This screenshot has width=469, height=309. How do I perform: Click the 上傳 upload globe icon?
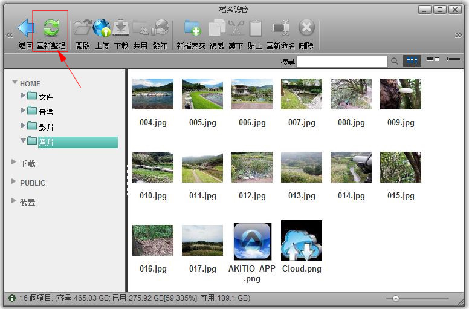tap(102, 28)
